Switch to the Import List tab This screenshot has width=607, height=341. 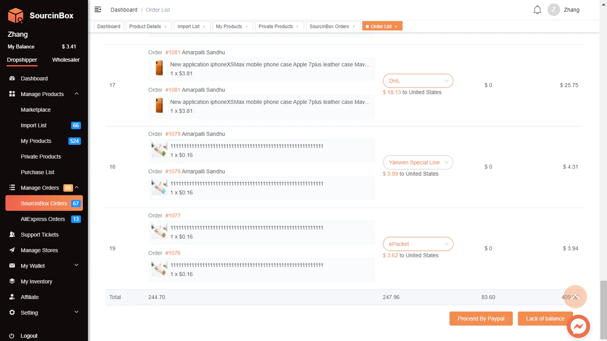[x=188, y=27]
